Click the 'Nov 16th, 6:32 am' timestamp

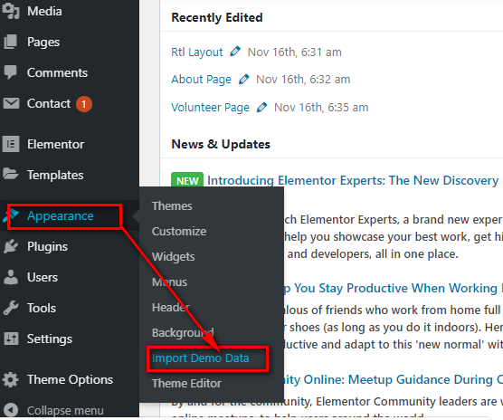tap(303, 80)
